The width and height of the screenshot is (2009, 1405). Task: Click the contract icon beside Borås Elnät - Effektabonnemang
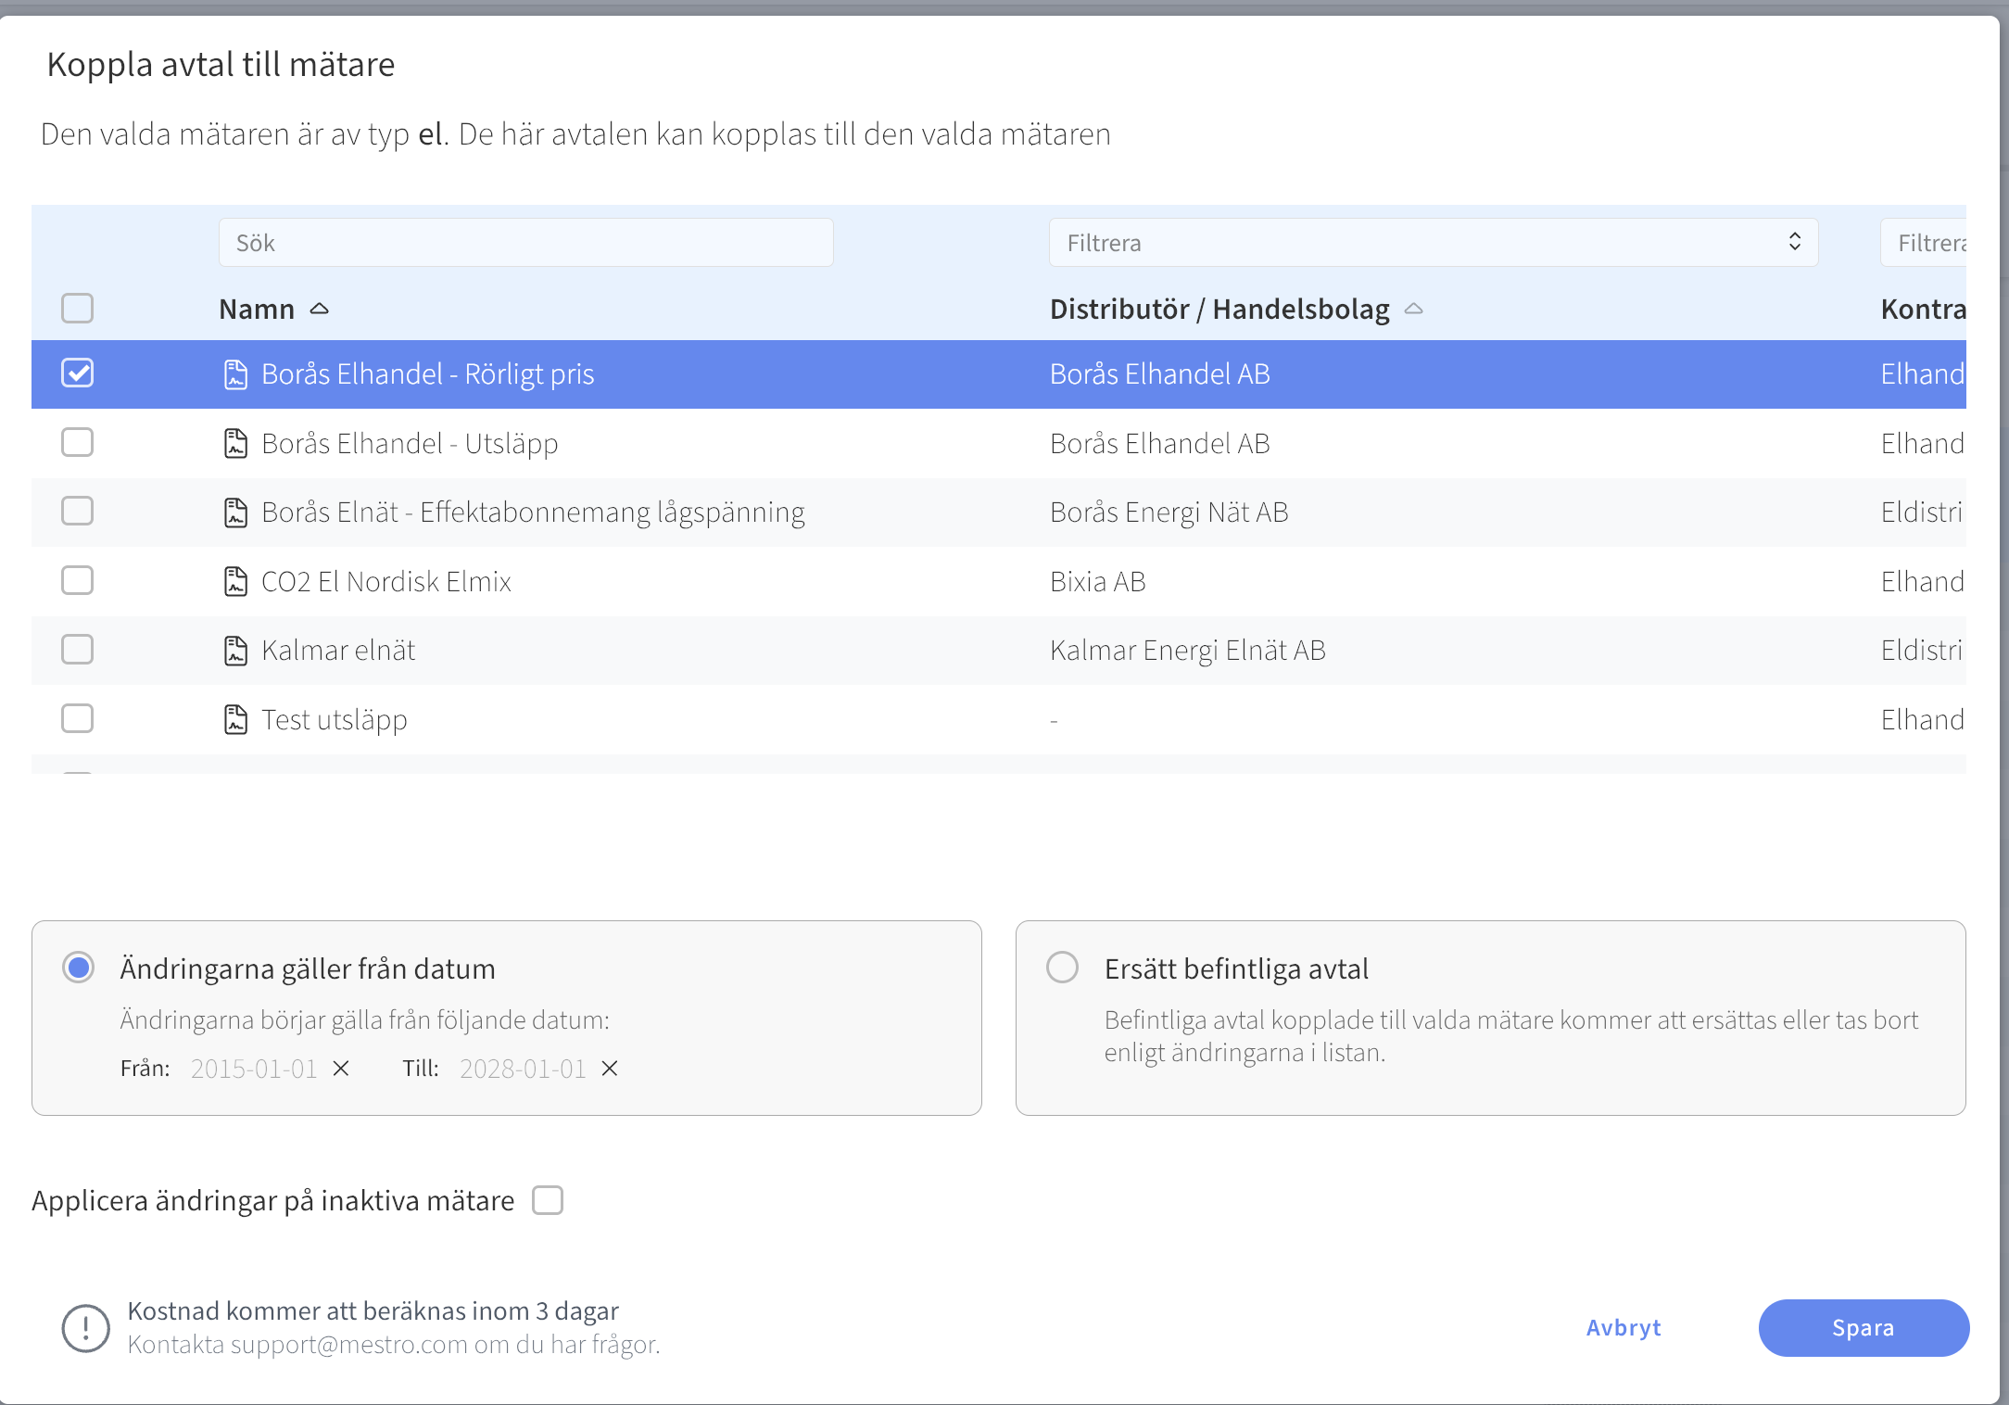click(x=236, y=513)
